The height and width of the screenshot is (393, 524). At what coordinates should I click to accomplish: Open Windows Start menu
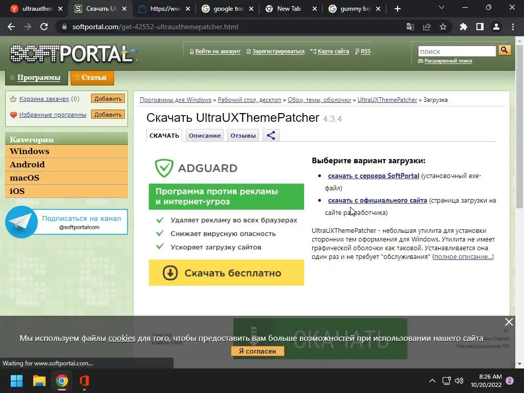click(16, 381)
